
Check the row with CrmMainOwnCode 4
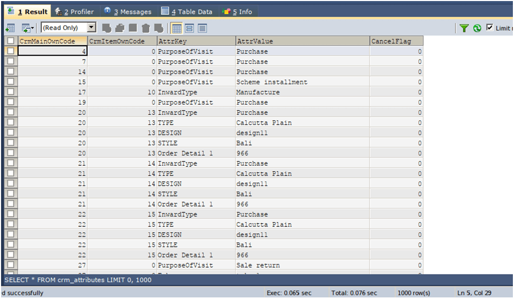[11, 51]
